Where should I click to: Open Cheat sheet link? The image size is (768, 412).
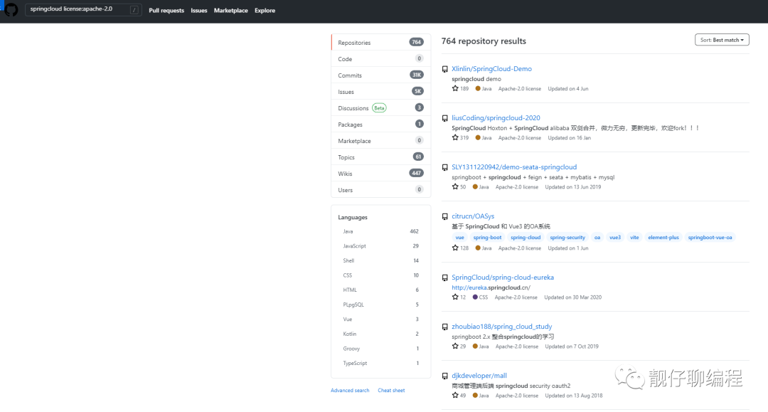click(x=391, y=391)
